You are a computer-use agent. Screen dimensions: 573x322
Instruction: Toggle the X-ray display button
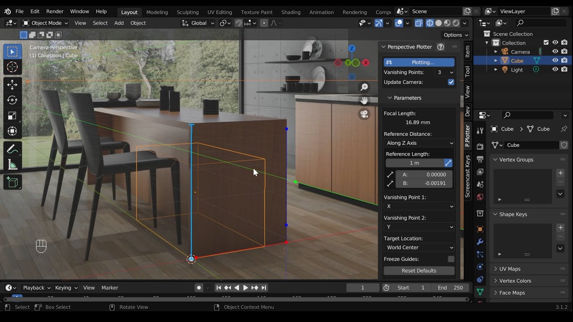[x=418, y=23]
